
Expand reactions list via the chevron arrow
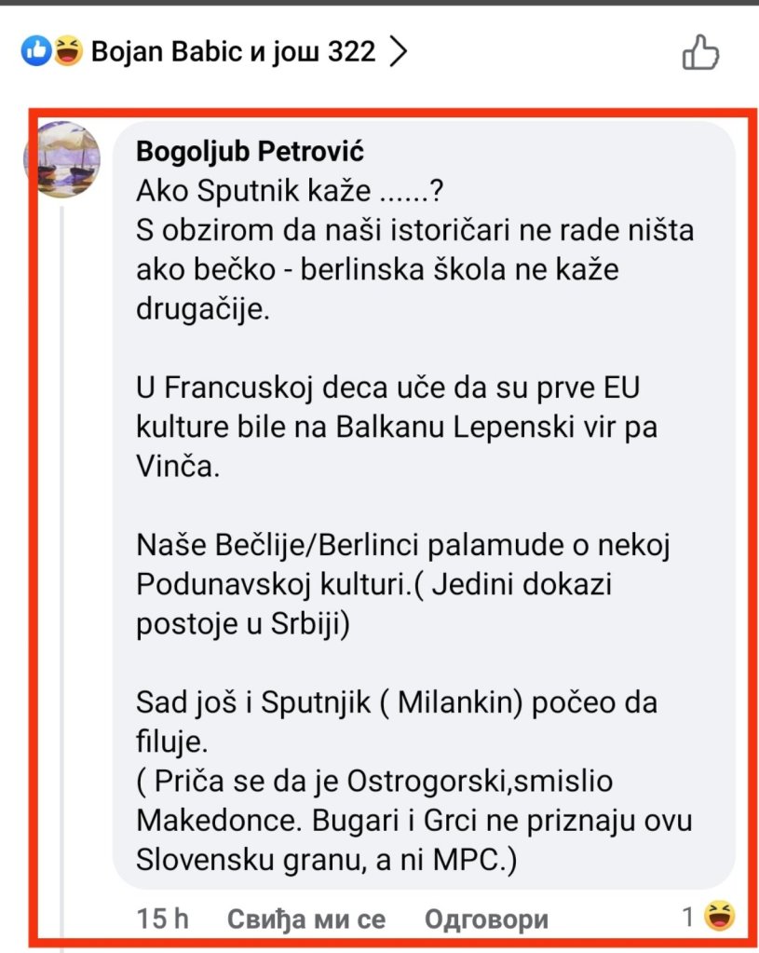[x=398, y=52]
